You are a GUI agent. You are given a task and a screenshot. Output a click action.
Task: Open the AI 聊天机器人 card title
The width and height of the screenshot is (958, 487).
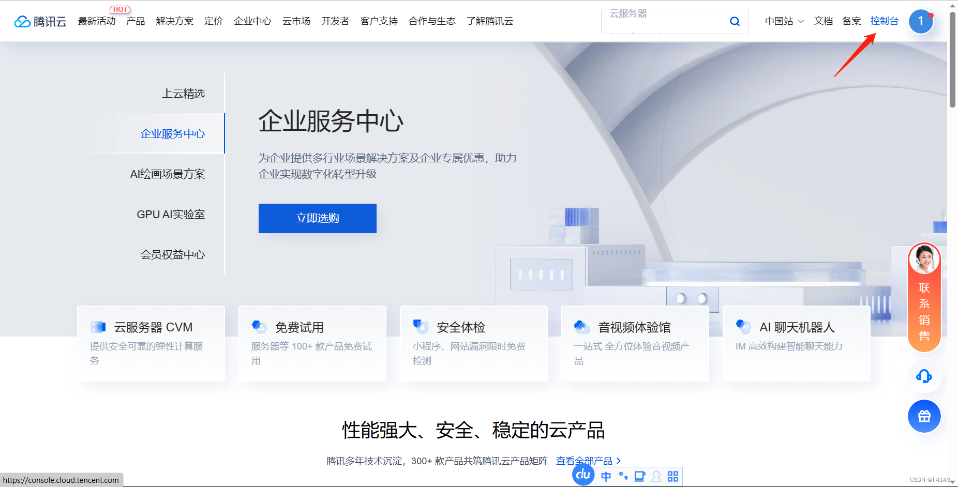click(797, 327)
